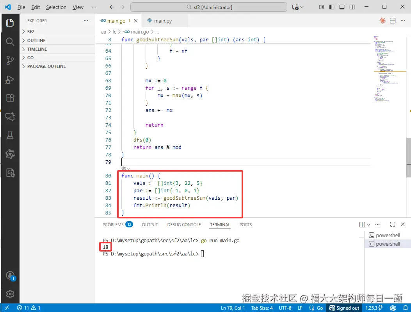Open the Explorer view in activity bar
Screen dimensions: 411x312
point(10,23)
